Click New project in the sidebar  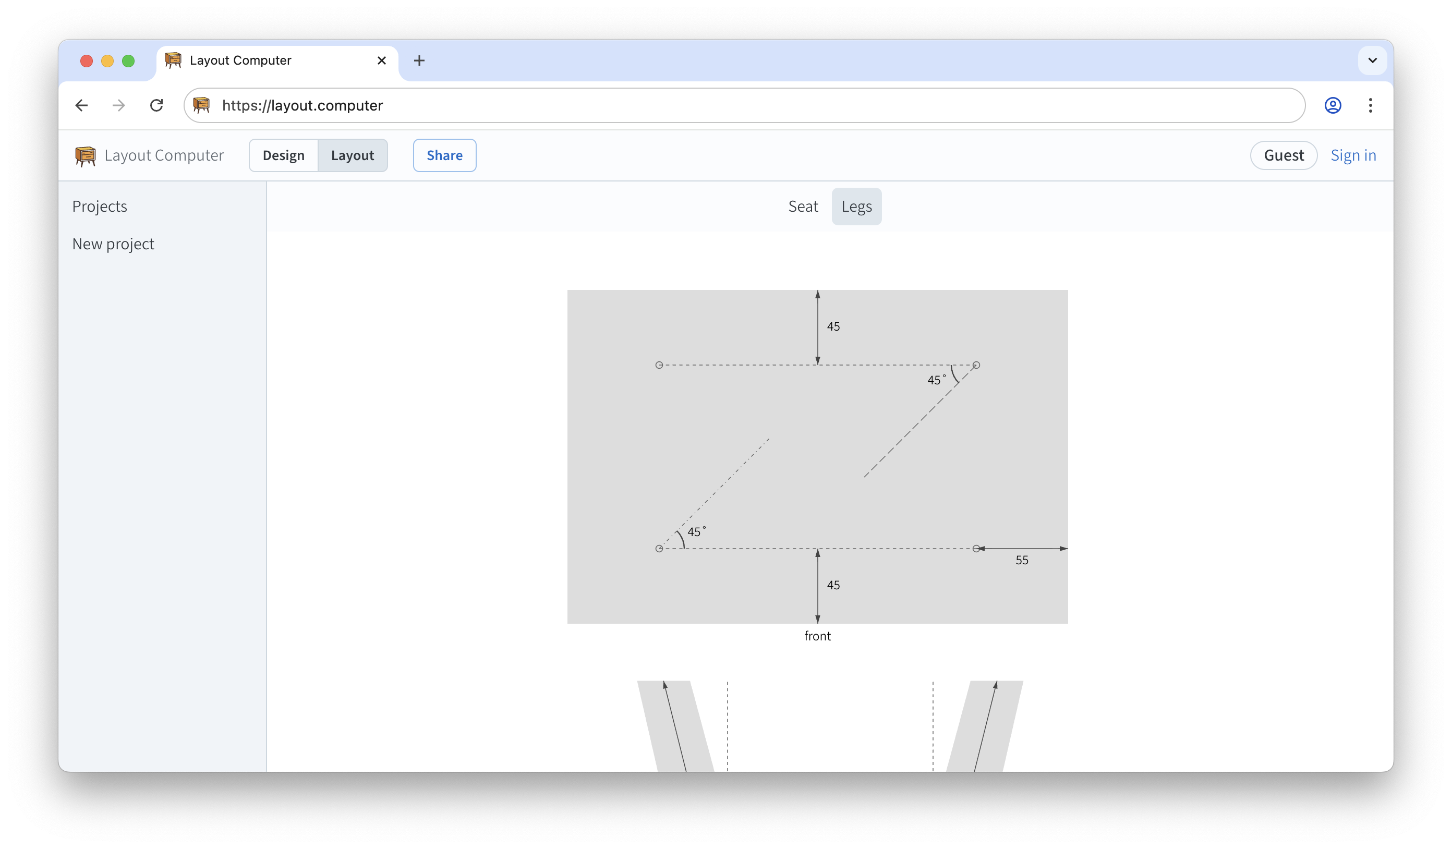click(x=113, y=244)
